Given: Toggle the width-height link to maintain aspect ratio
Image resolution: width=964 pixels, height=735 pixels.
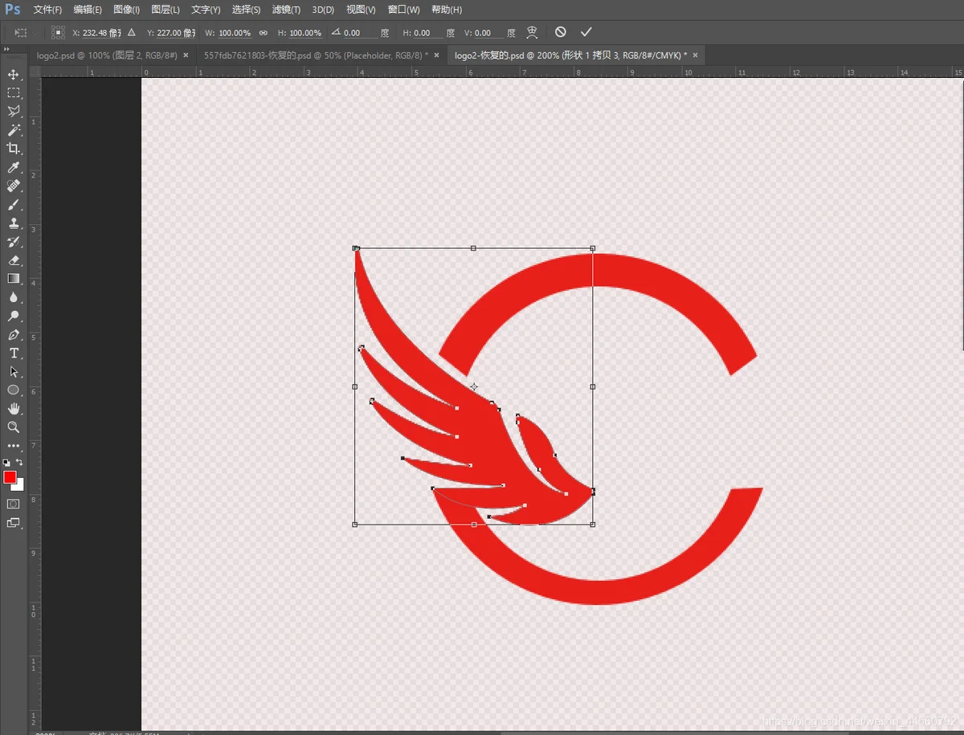Looking at the screenshot, I should (263, 33).
